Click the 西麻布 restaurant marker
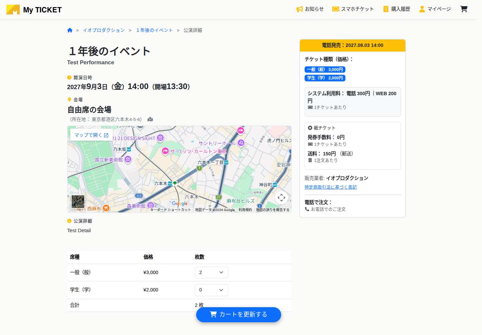The width and height of the screenshot is (482, 335). point(106,208)
